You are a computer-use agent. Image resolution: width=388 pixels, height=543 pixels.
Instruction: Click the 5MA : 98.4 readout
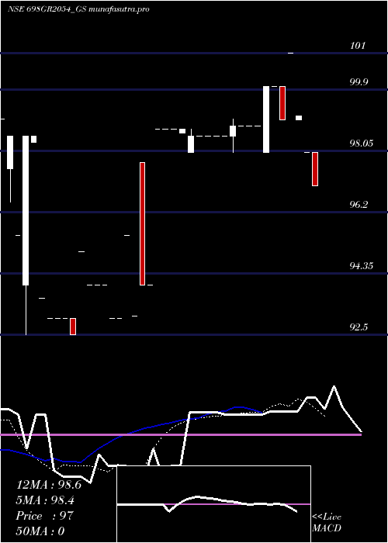pos(45,500)
